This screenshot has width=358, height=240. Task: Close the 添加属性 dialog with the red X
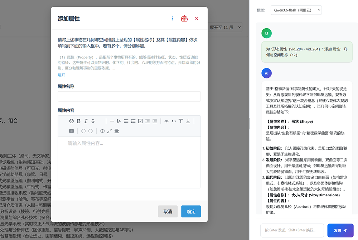coord(196,19)
